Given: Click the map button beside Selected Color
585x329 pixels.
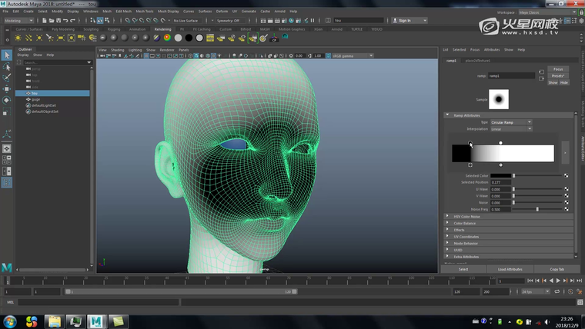Looking at the screenshot, I should click(x=567, y=176).
